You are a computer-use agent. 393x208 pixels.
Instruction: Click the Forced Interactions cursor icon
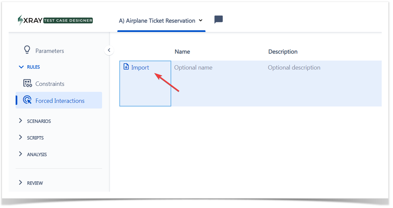[27, 100]
